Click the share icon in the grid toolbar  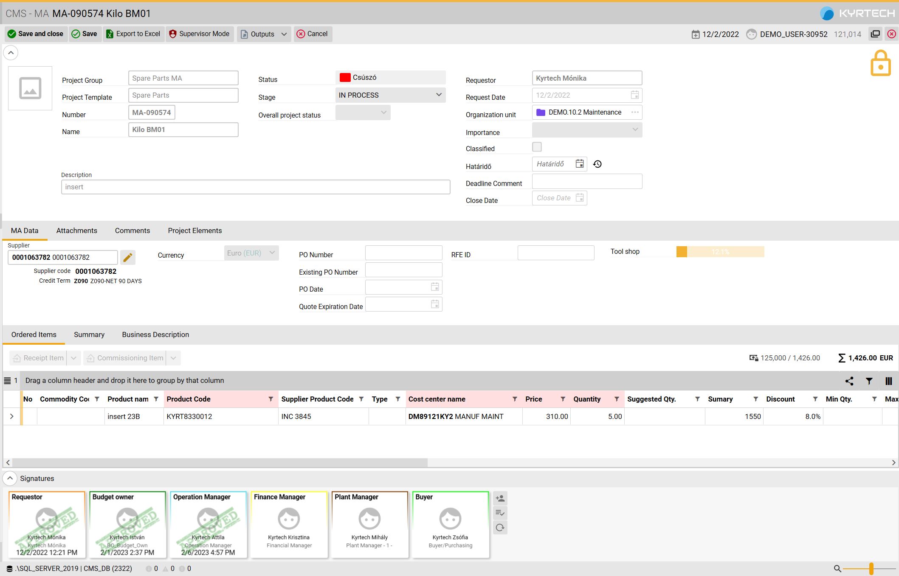click(849, 381)
